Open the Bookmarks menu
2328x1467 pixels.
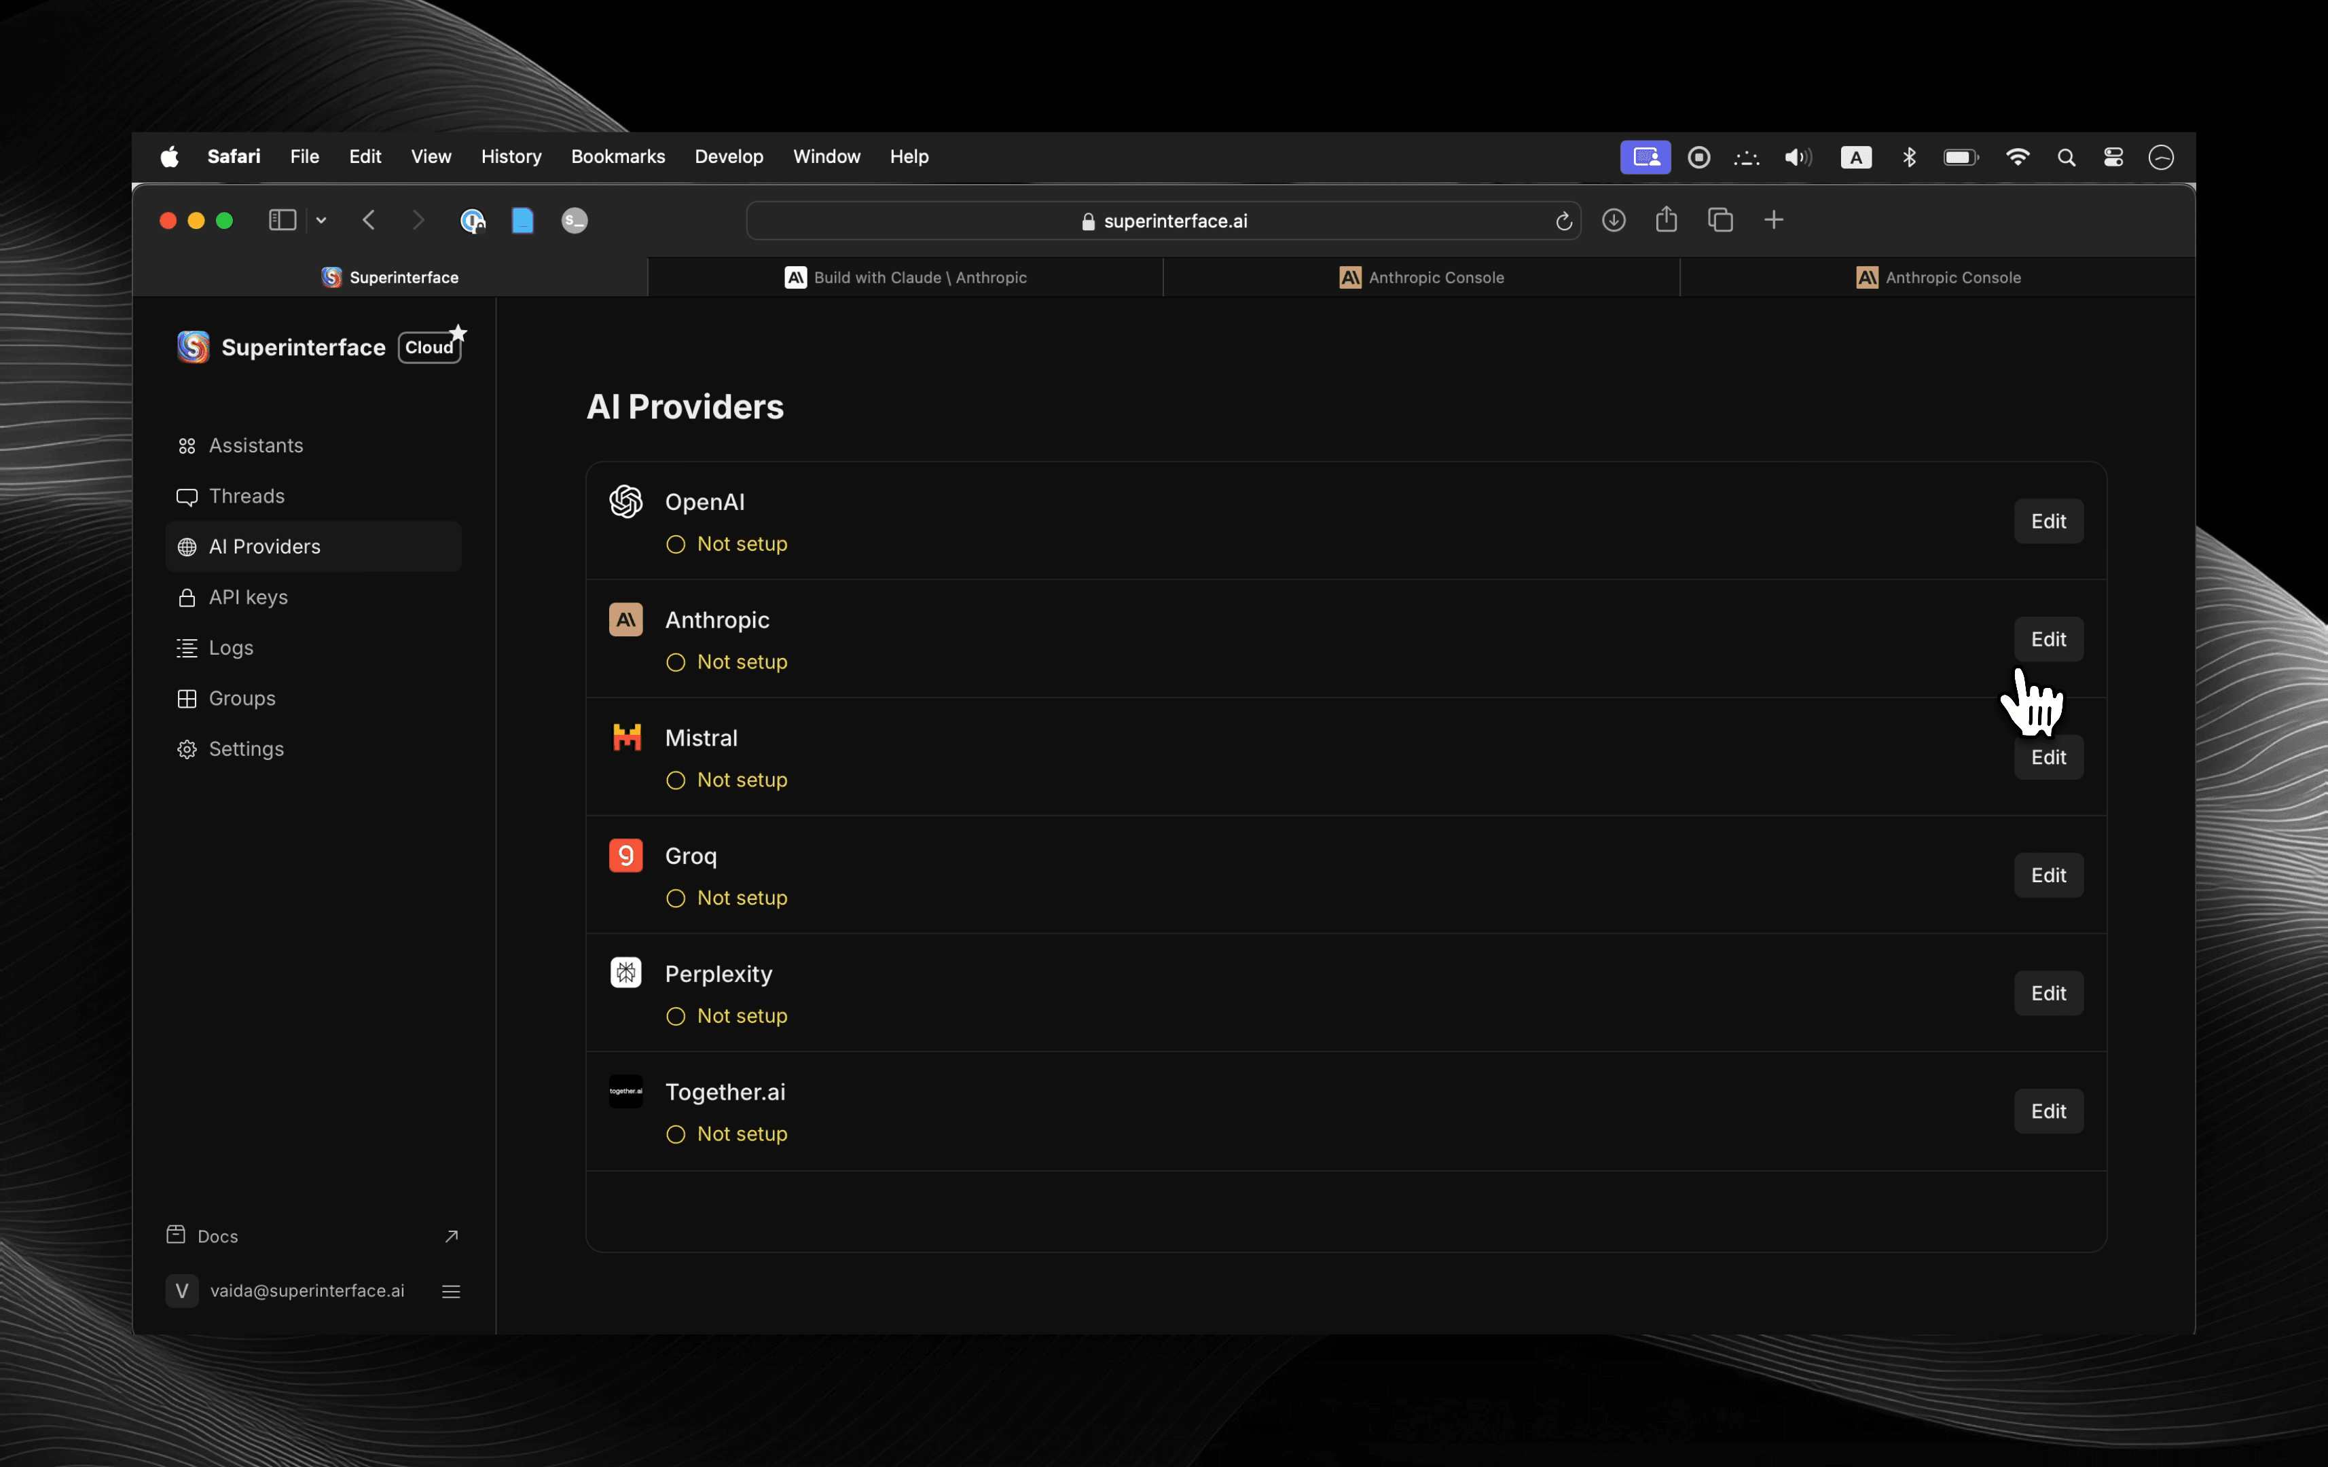(x=618, y=157)
